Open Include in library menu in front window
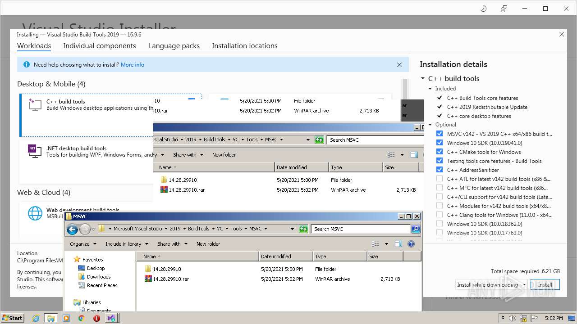 coord(126,244)
